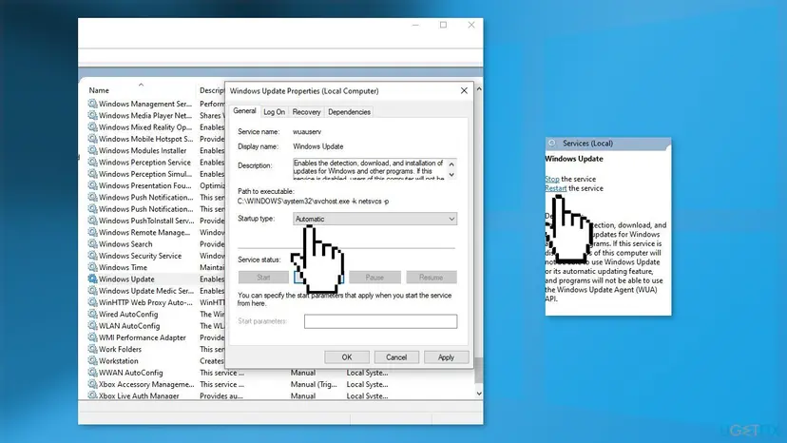The image size is (787, 443).
Task: Sort services by the Name column header
Action: click(99, 90)
